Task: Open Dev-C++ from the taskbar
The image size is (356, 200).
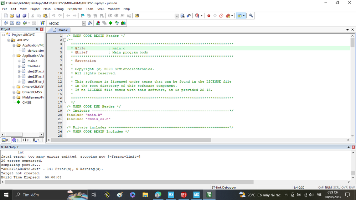Action: click(x=184, y=195)
